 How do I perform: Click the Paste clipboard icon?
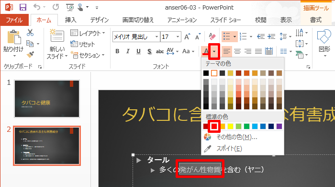pos(14,37)
